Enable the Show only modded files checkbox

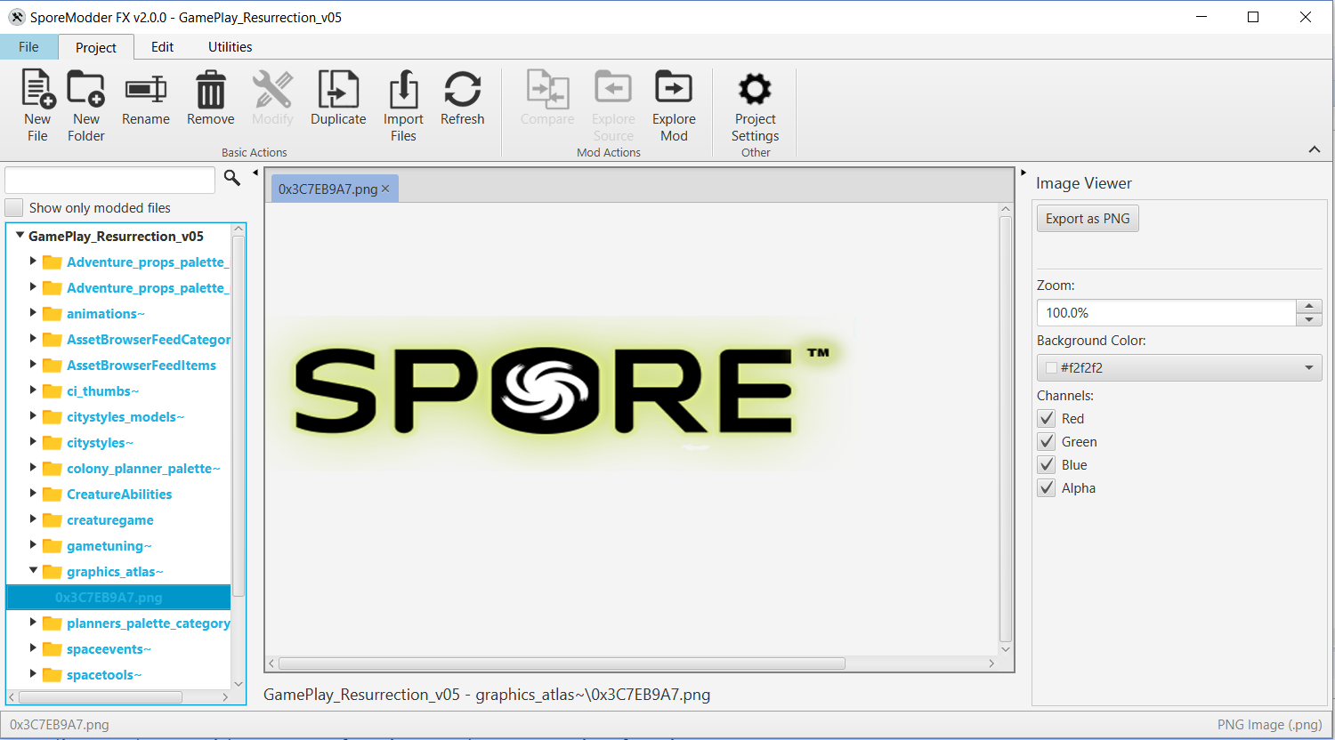click(13, 207)
